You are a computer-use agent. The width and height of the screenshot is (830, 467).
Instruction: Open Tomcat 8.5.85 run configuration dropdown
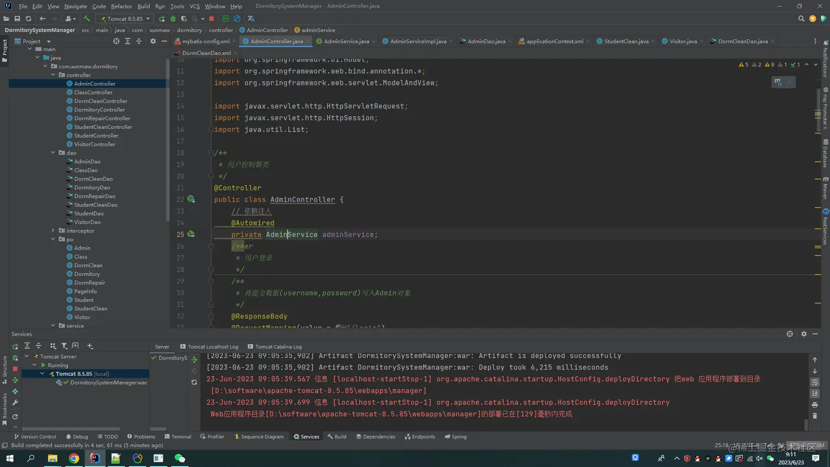(125, 19)
